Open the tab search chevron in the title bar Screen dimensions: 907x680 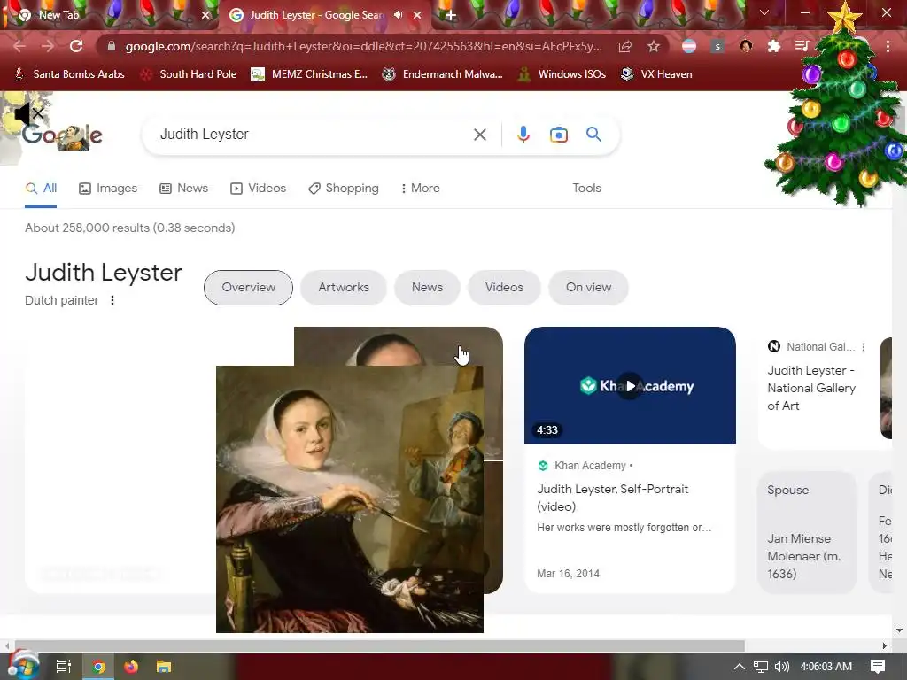(x=764, y=12)
